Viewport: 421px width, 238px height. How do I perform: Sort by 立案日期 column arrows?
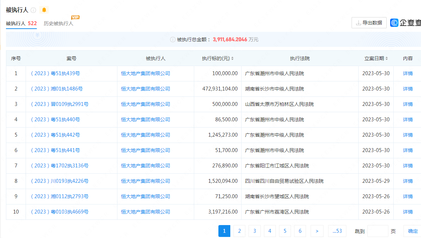(387, 59)
